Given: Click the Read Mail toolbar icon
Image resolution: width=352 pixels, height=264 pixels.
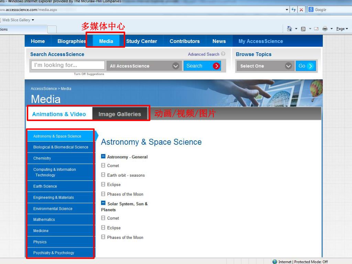Looking at the screenshot, I should point(316,29).
